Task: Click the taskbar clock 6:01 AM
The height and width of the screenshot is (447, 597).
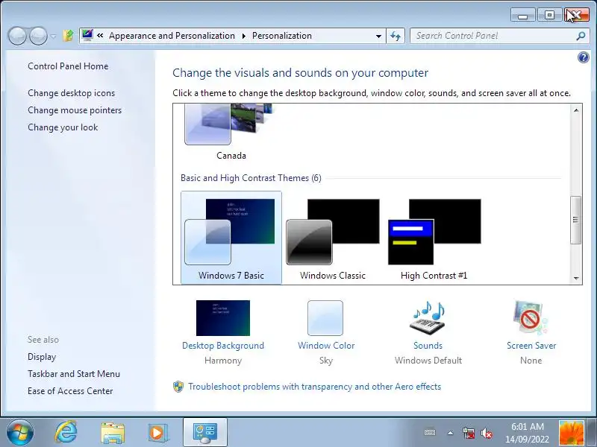Action: pyautogui.click(x=528, y=427)
